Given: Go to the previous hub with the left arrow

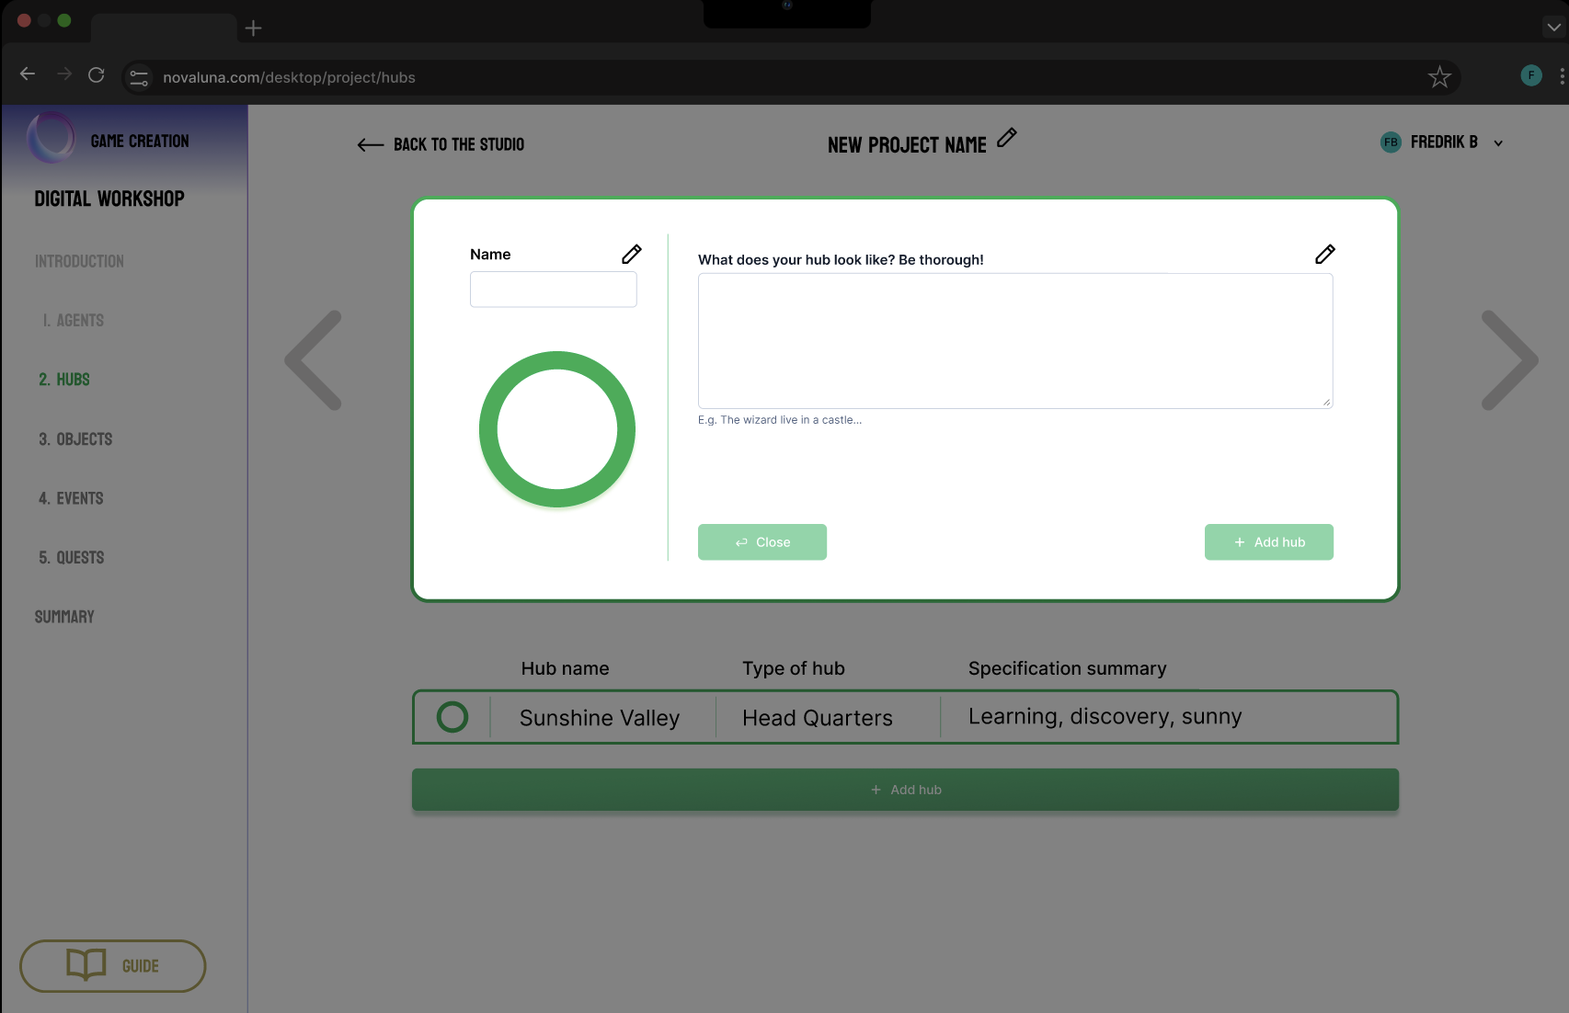Looking at the screenshot, I should [x=315, y=360].
